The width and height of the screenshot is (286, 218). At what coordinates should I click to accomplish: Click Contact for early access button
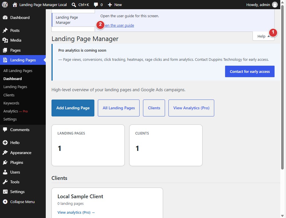point(250,71)
